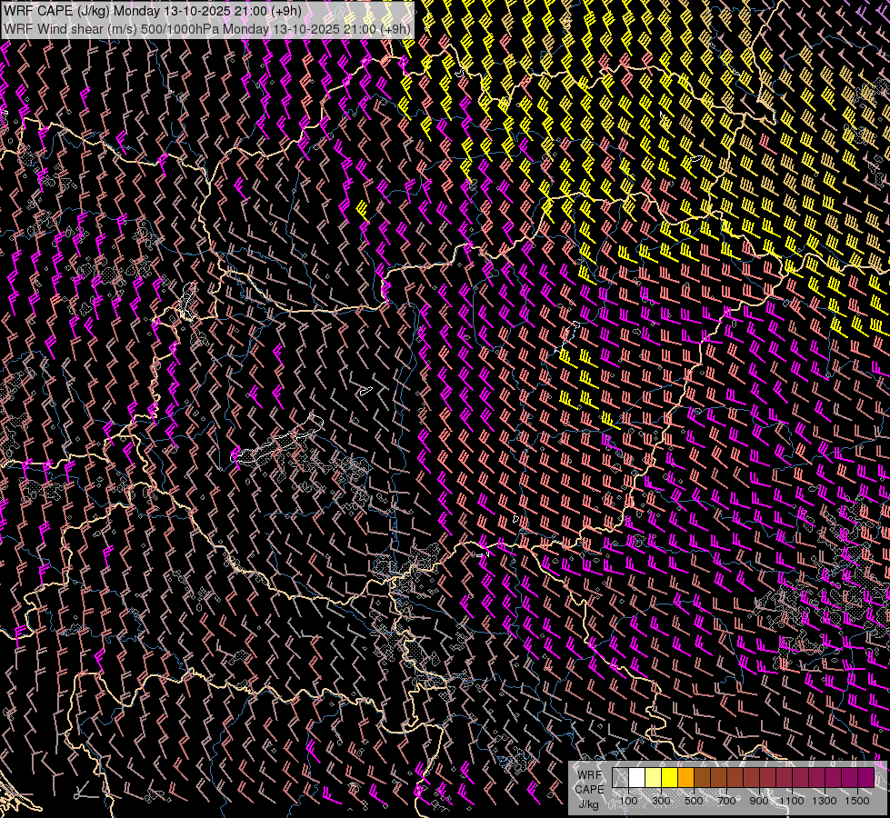Image resolution: width=890 pixels, height=818 pixels.
Task: Click the white swatch in the CAPE legend
Action: [637, 778]
